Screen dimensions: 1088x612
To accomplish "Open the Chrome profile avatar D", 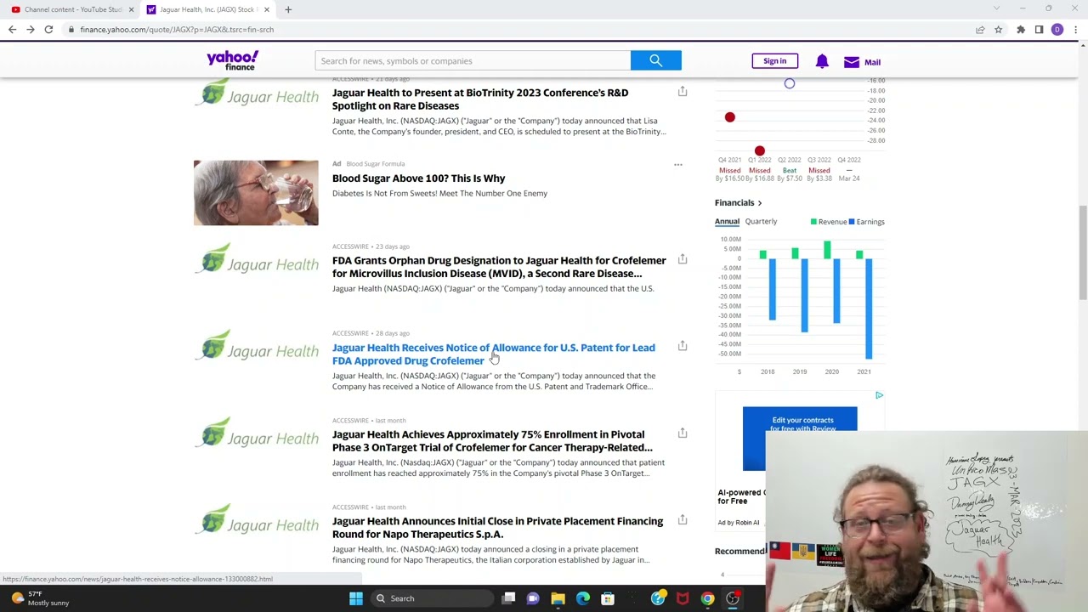I will coord(1057,30).
